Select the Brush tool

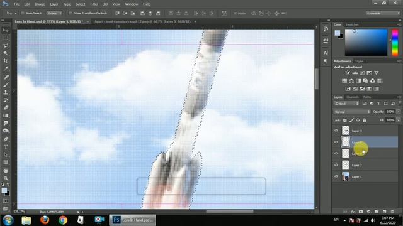(x=6, y=85)
